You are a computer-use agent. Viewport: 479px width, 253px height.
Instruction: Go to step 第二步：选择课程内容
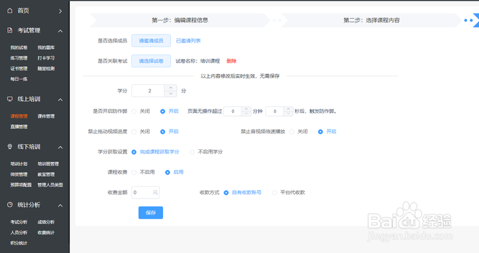click(371, 21)
